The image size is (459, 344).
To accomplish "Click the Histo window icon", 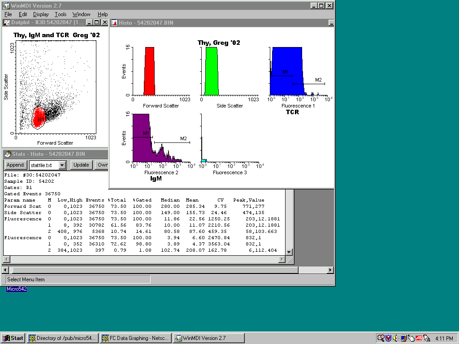I will 114,22.
